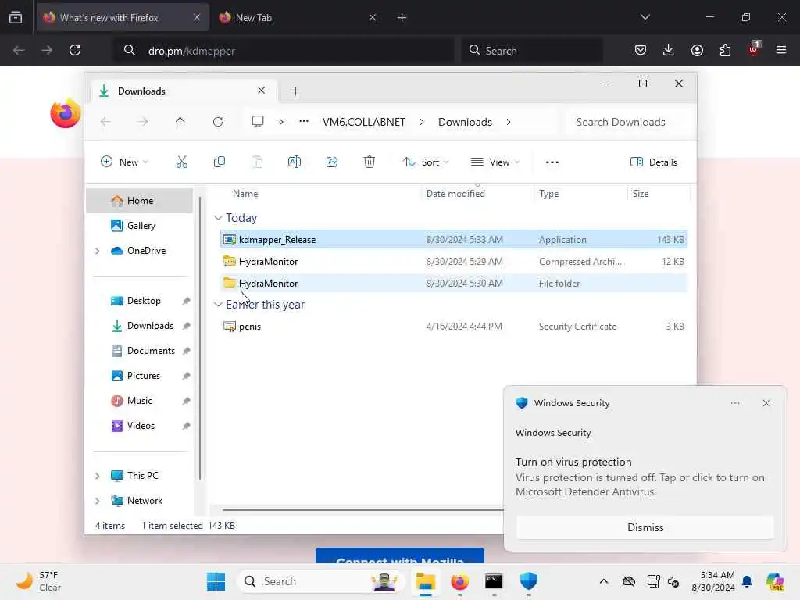Expand OneDrive in the navigation pane
Screen dimensions: 800x600
click(x=98, y=251)
